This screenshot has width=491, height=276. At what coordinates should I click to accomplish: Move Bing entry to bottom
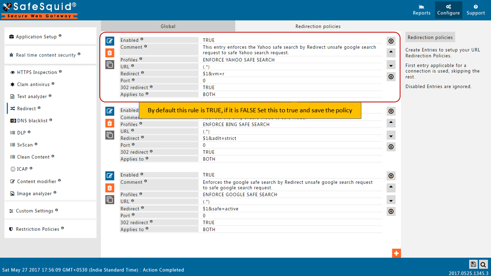click(391, 147)
